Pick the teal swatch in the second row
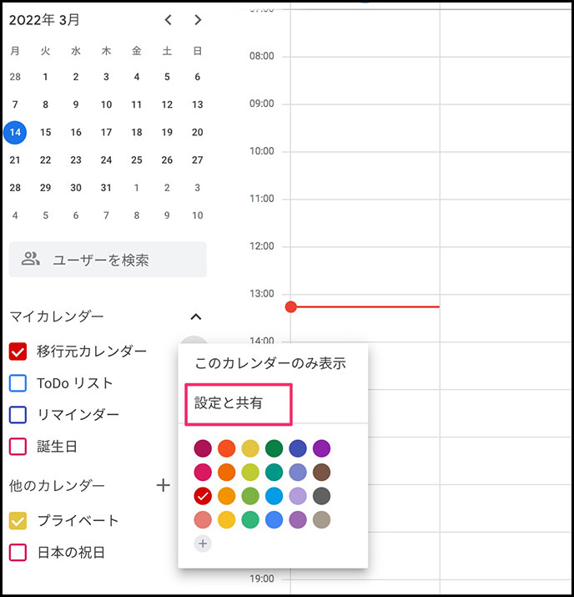Image resolution: width=574 pixels, height=597 pixels. pos(274,472)
